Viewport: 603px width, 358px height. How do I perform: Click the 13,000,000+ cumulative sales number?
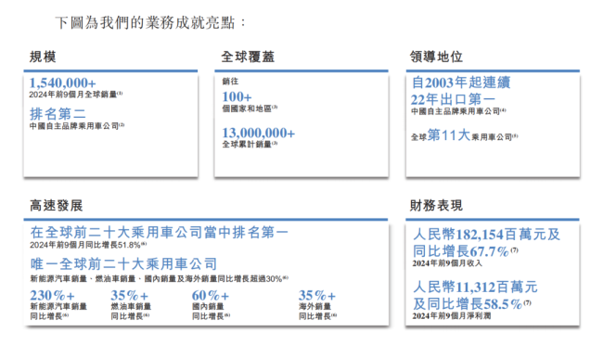tap(258, 133)
